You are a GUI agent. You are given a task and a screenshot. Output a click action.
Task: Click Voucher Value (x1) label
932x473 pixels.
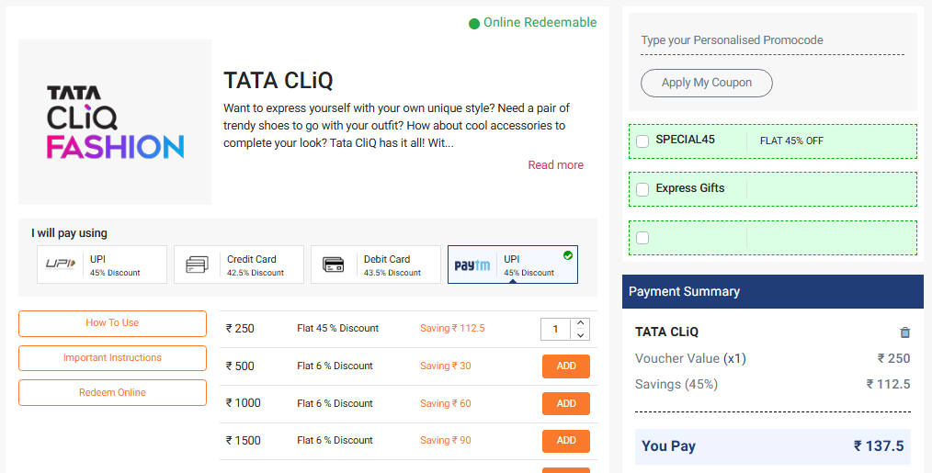[690, 359]
